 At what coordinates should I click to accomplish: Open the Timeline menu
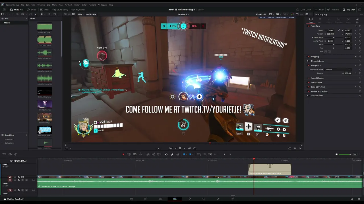click(41, 5)
